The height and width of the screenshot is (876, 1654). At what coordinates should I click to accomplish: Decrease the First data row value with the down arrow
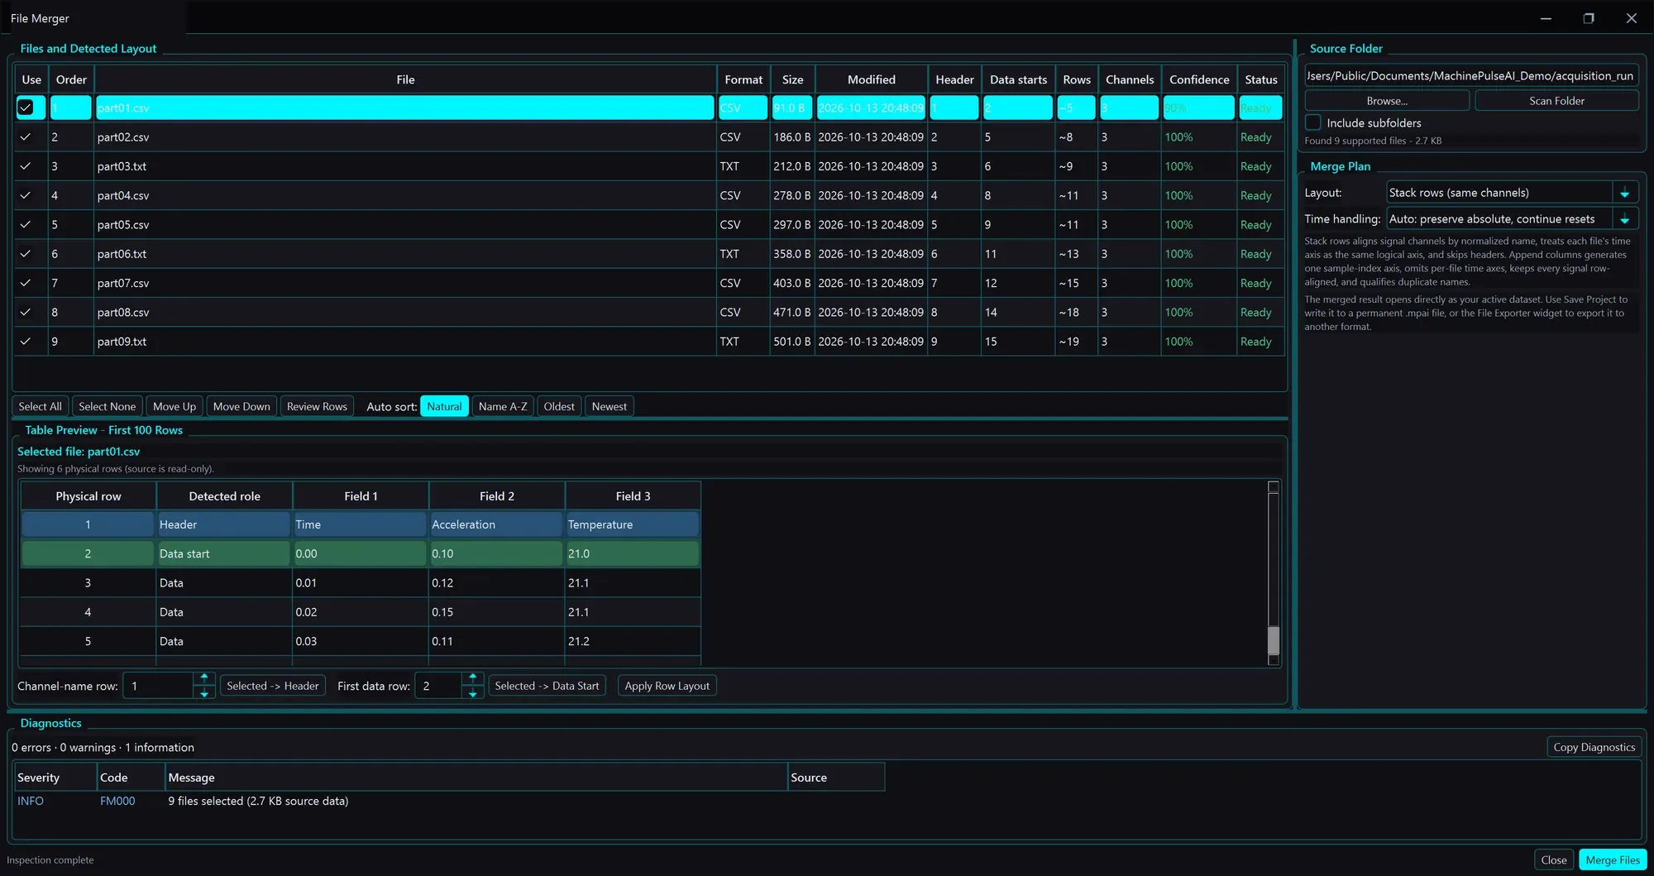[x=472, y=693]
